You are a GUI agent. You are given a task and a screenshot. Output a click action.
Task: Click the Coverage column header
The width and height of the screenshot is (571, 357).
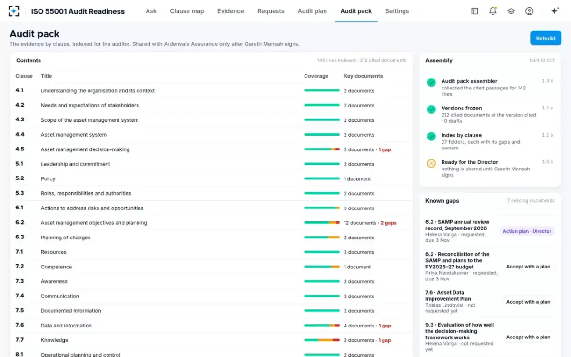[316, 76]
